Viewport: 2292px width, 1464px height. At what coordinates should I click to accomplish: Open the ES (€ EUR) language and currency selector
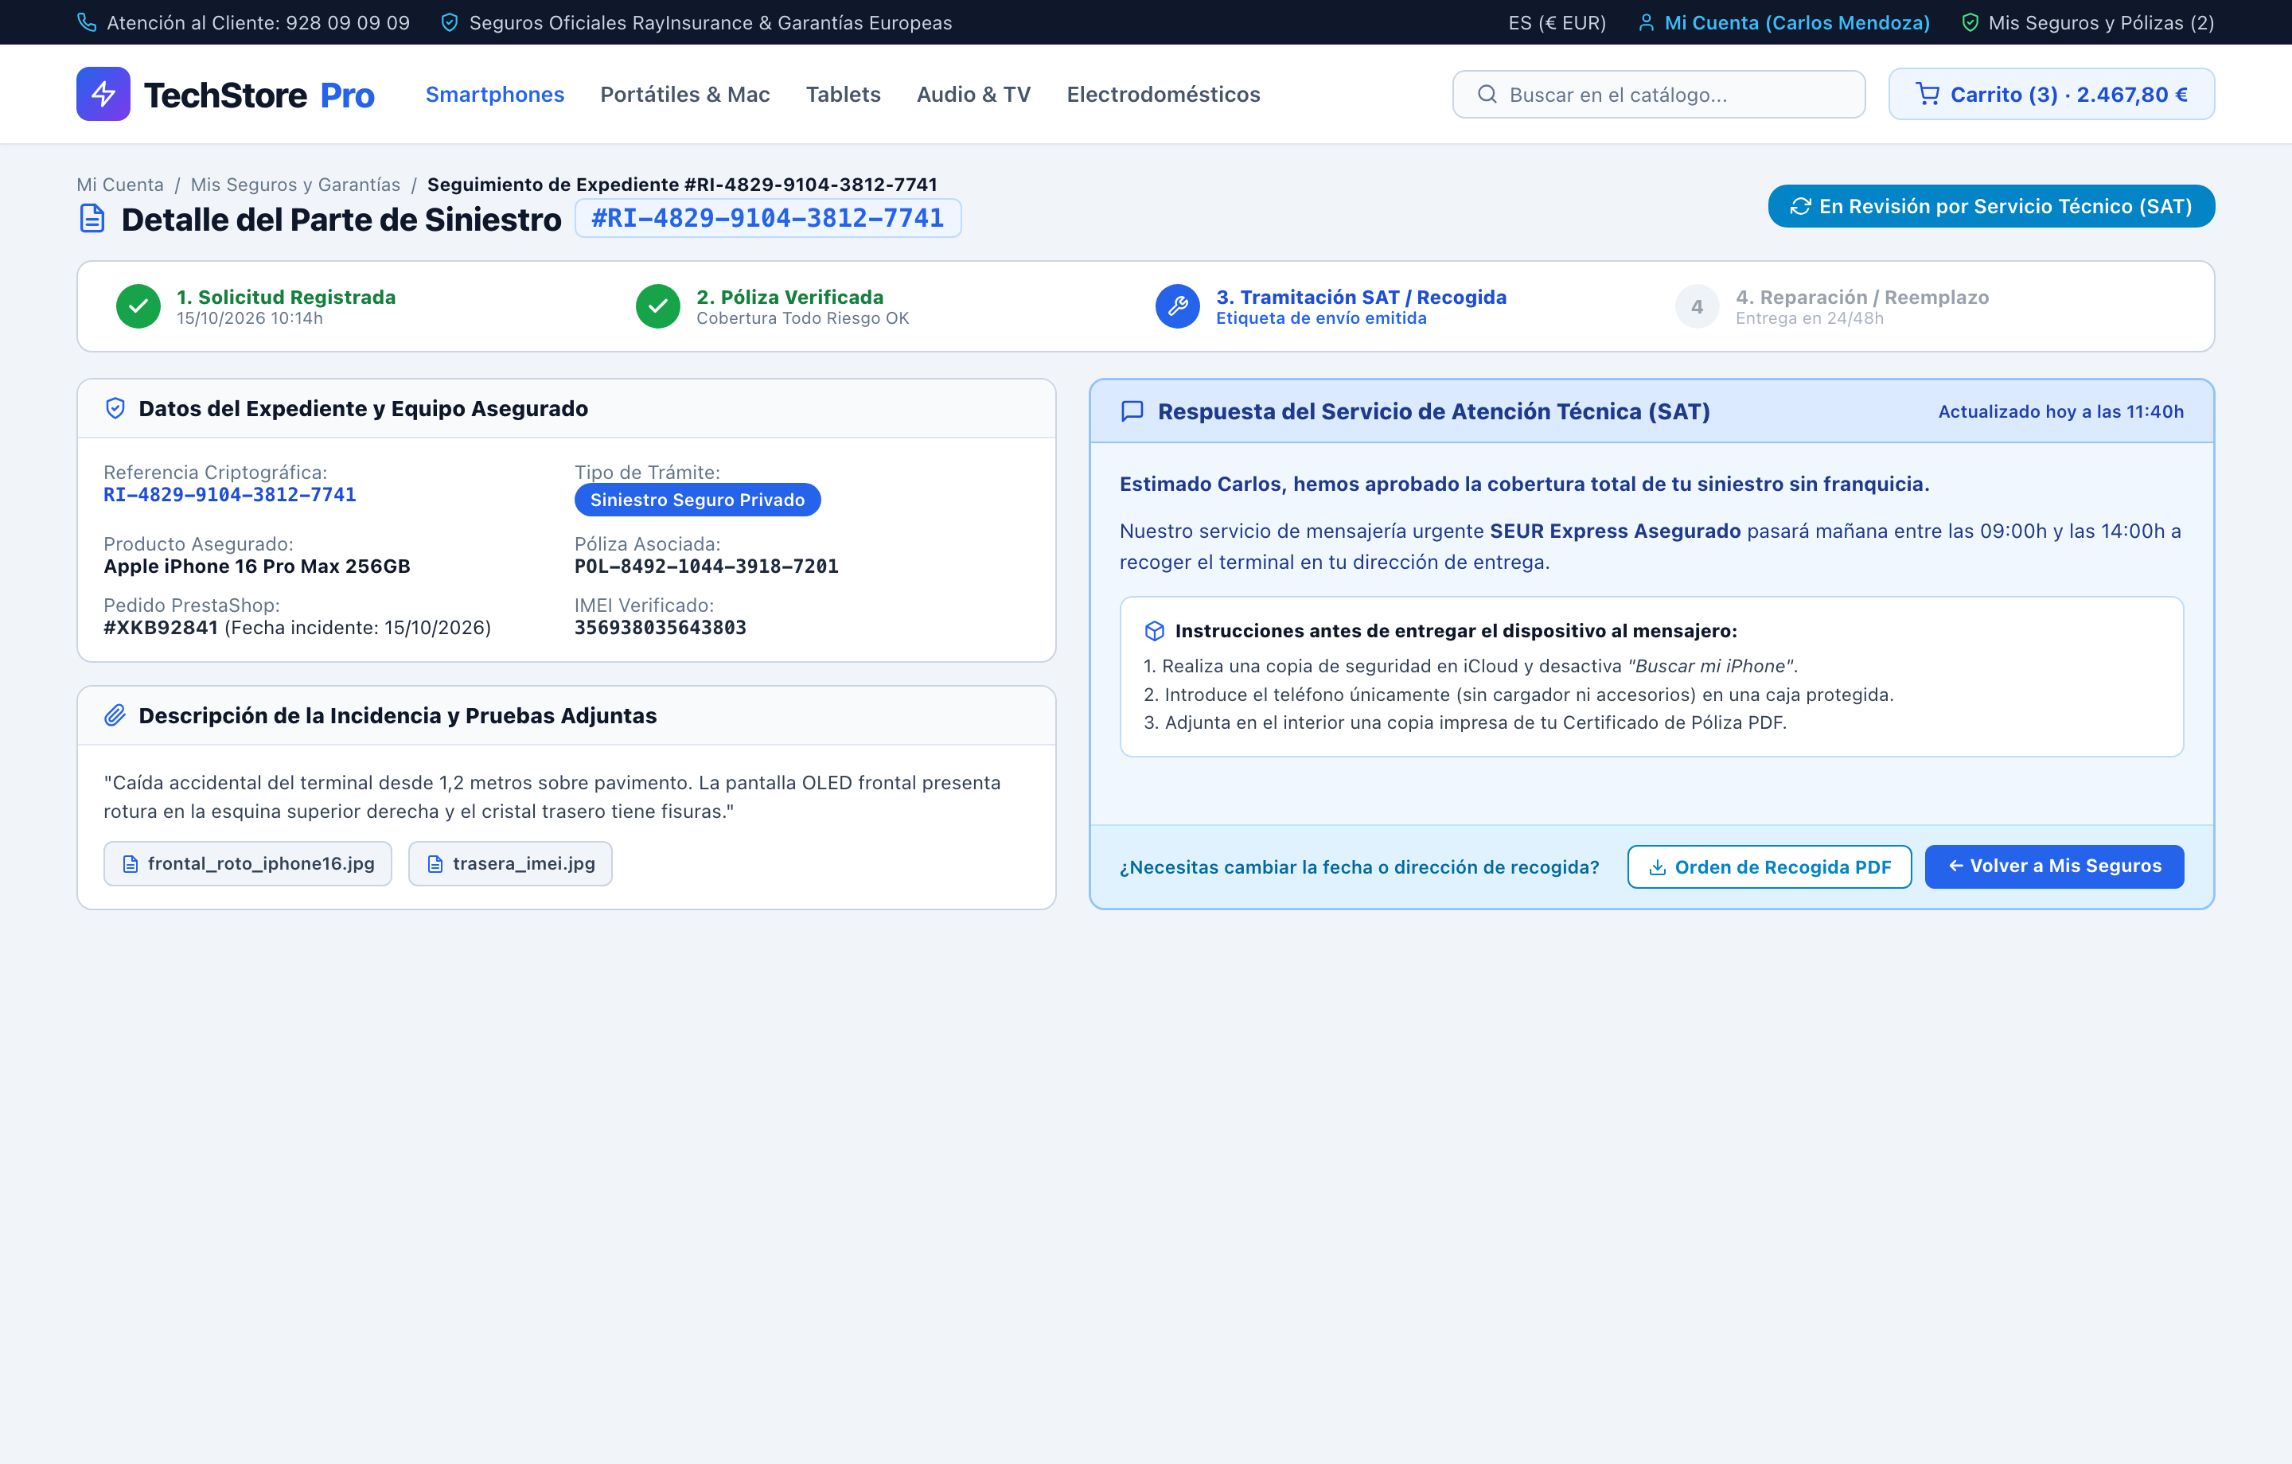[x=1556, y=23]
